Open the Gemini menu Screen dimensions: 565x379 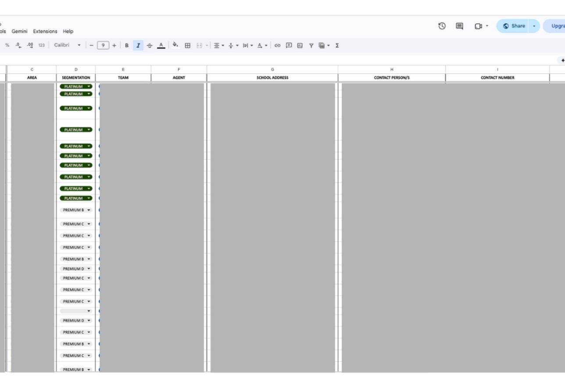(19, 31)
